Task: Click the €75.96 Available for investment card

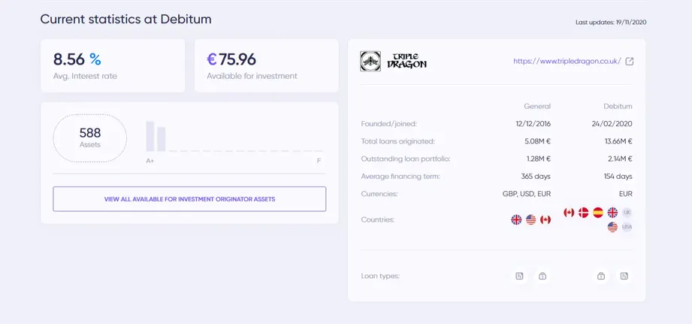Action: (266, 65)
